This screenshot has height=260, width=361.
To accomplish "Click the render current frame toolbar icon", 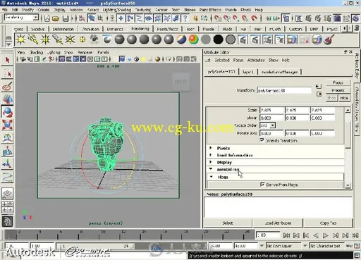I will [x=308, y=18].
